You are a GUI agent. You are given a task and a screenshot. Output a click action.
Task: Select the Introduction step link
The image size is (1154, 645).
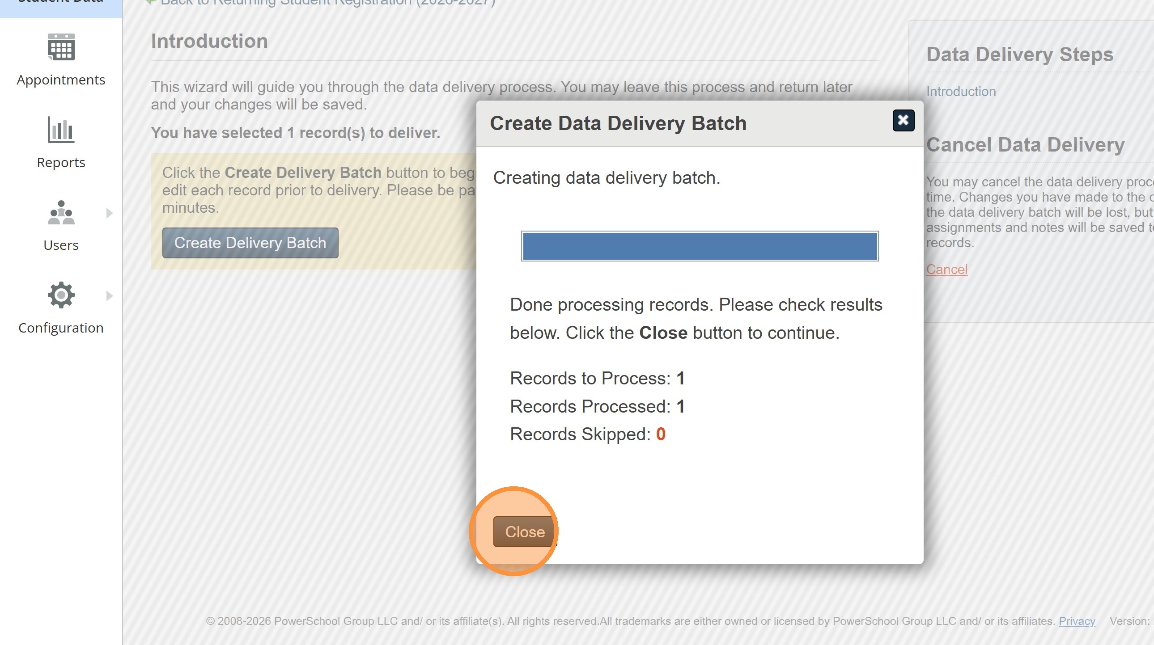(960, 91)
